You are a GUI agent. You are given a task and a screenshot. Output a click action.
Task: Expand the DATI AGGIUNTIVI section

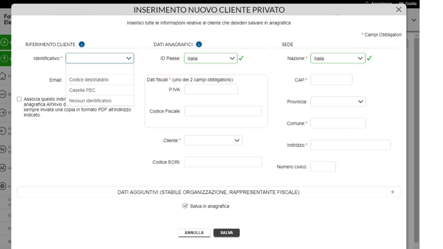392,191
